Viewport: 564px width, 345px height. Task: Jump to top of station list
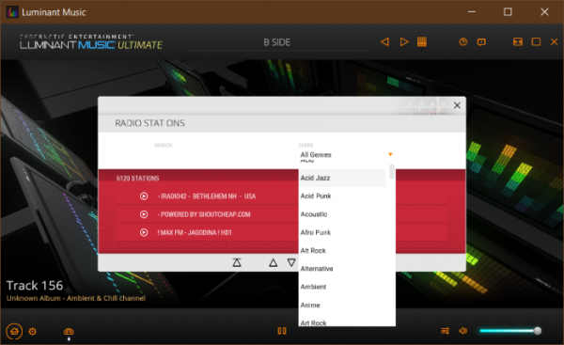pyautogui.click(x=237, y=262)
